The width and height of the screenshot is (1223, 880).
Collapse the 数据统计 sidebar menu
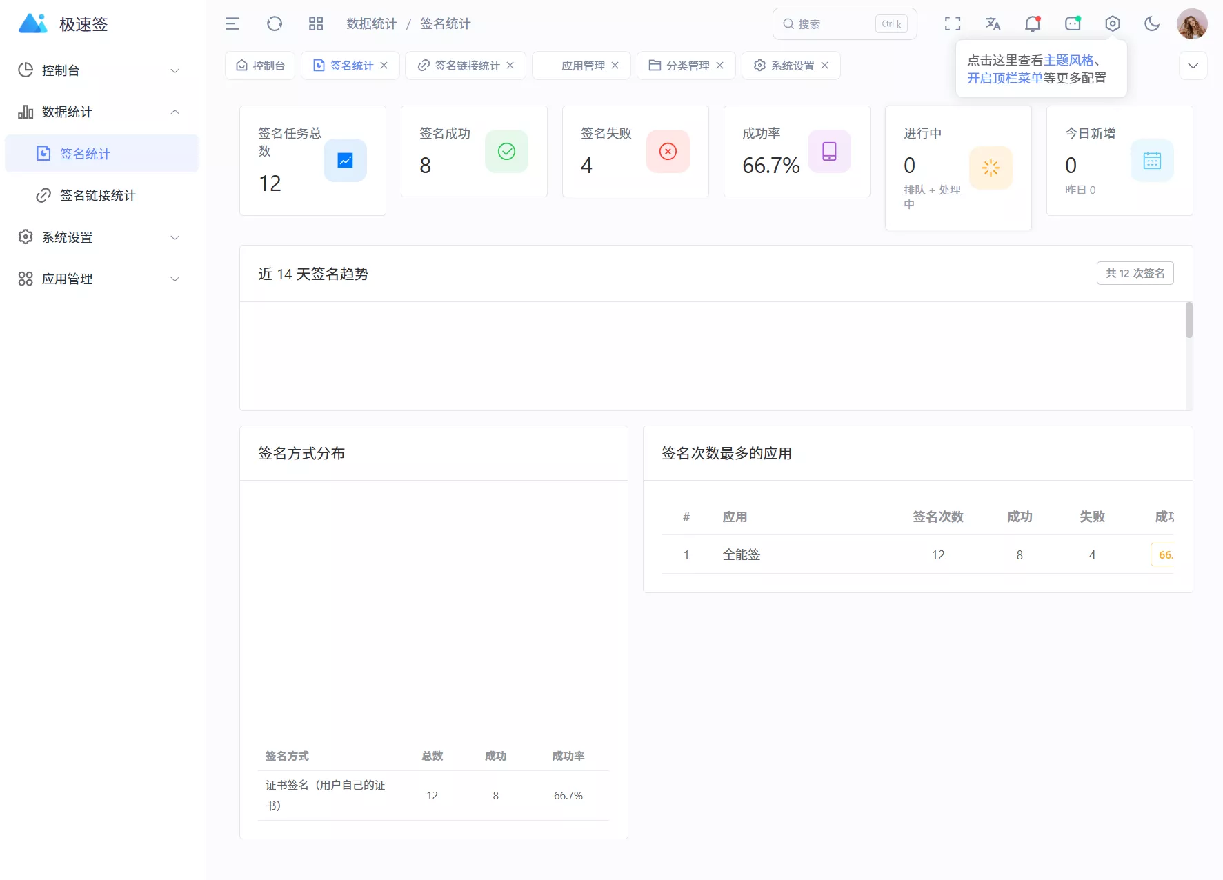(102, 112)
